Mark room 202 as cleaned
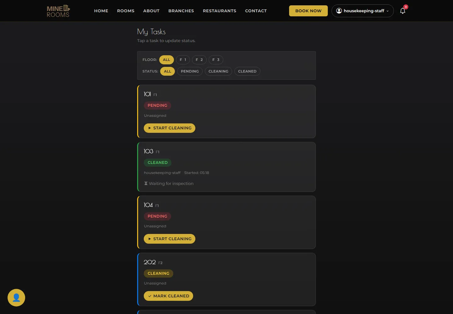 [168, 296]
